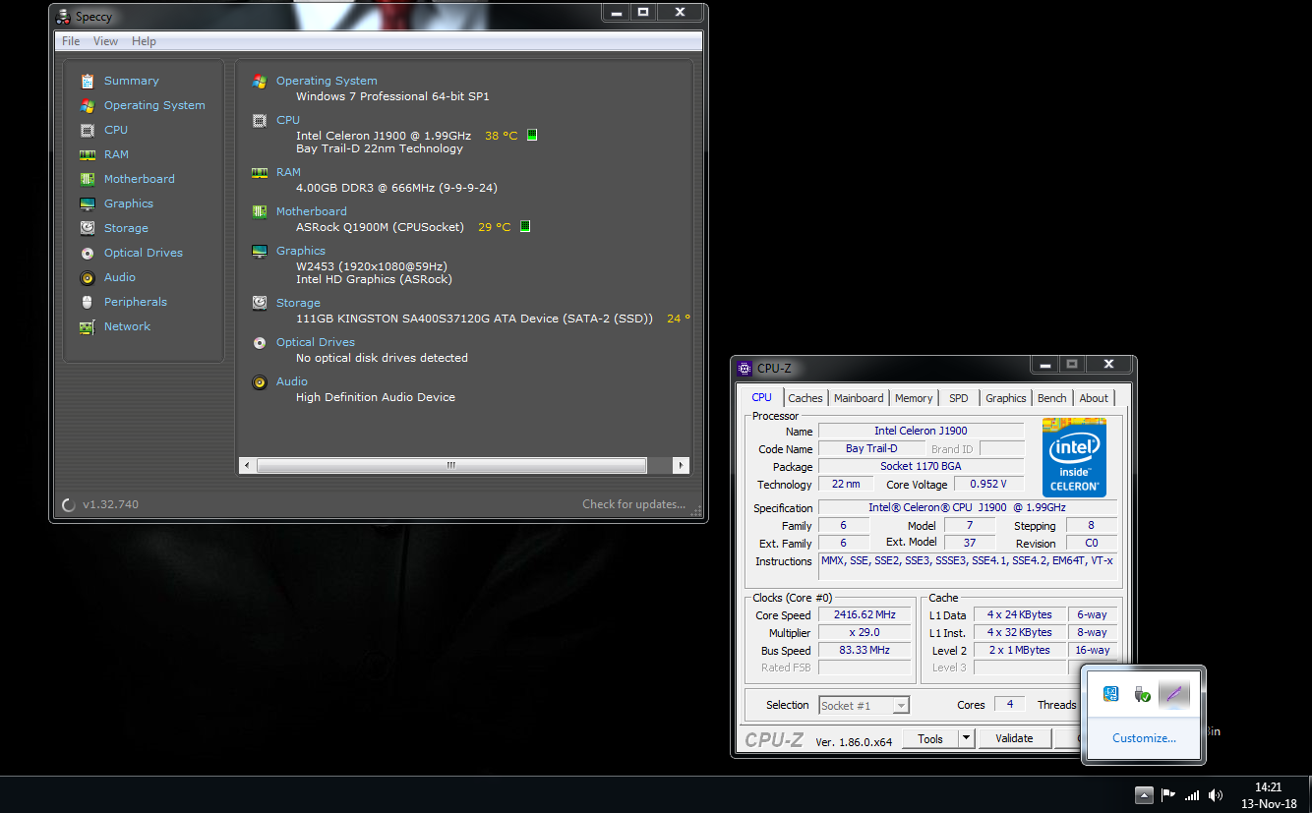The width and height of the screenshot is (1312, 813).
Task: Open the View menu in Speccy
Action: 105,41
